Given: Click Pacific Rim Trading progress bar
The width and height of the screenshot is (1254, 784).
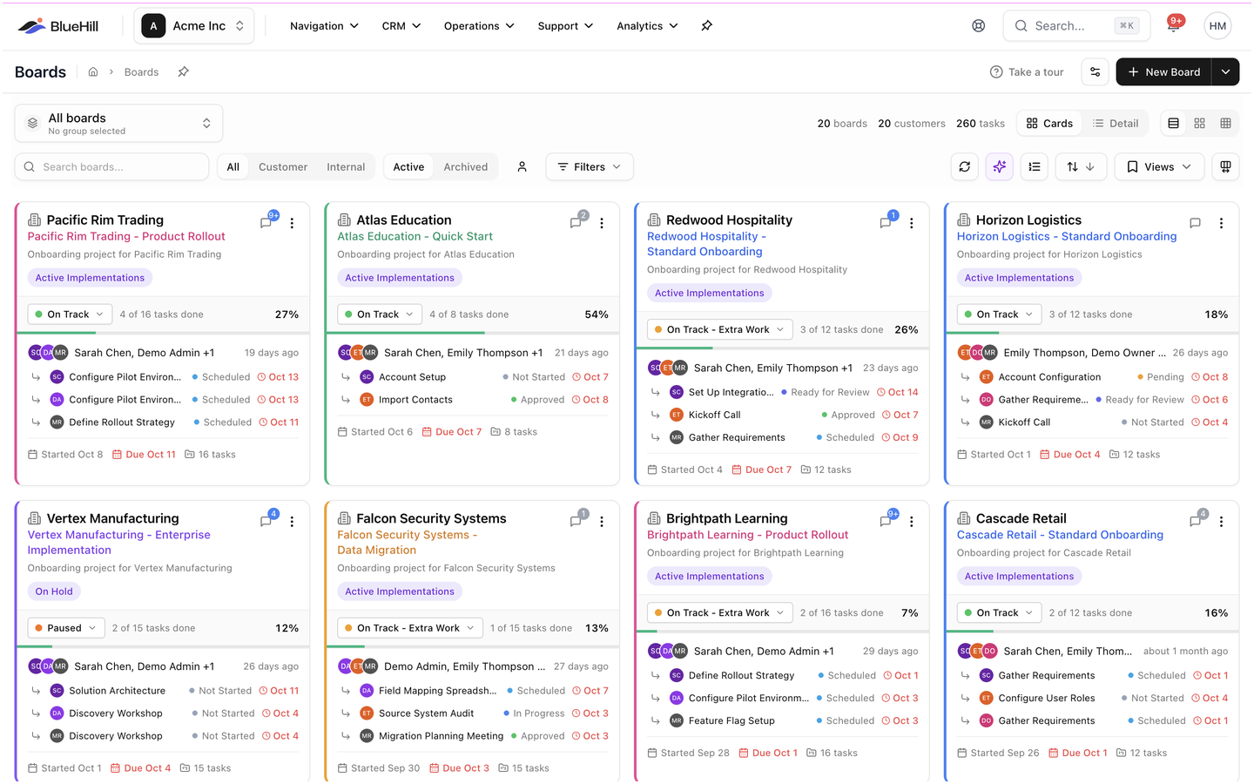Looking at the screenshot, I should coord(164,333).
